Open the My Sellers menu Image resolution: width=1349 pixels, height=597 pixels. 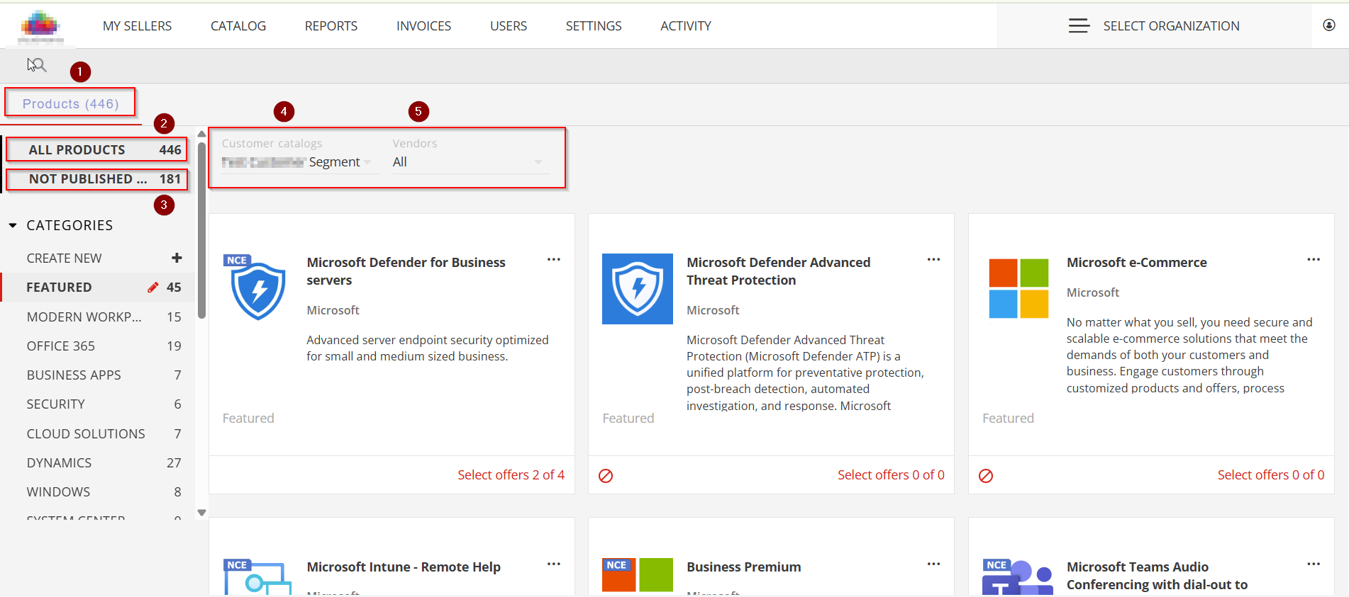(137, 26)
